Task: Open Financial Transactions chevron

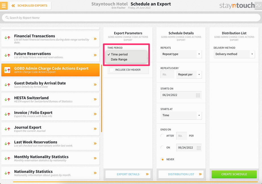Action: (x=95, y=39)
